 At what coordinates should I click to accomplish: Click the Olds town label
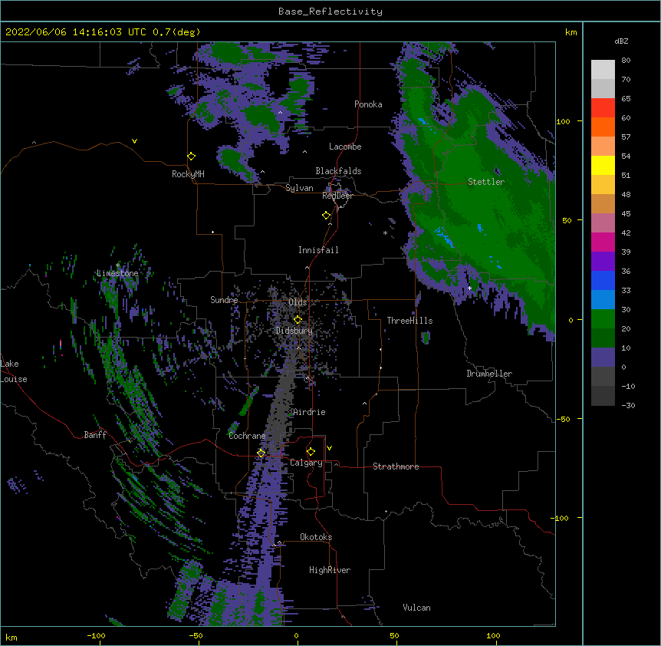point(298,302)
